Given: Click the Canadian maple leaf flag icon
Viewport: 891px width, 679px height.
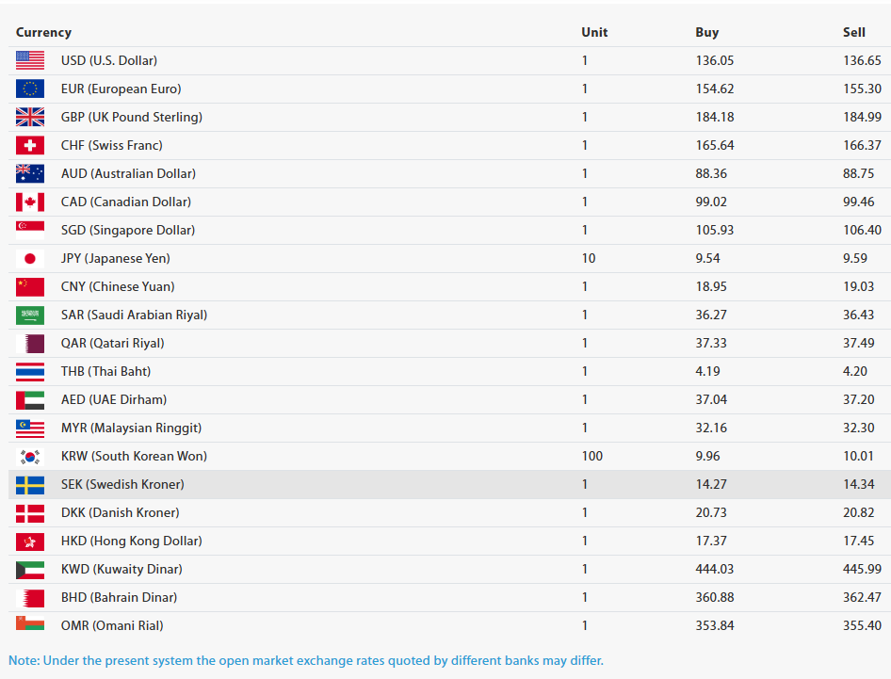Looking at the screenshot, I should tap(30, 202).
